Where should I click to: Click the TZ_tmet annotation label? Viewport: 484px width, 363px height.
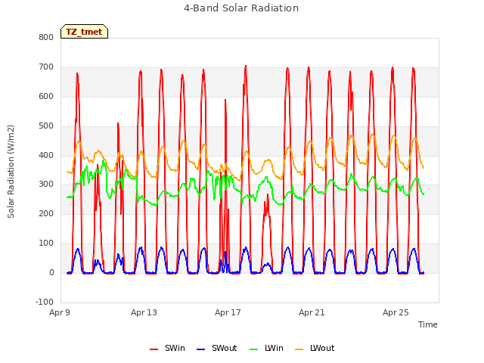point(84,32)
